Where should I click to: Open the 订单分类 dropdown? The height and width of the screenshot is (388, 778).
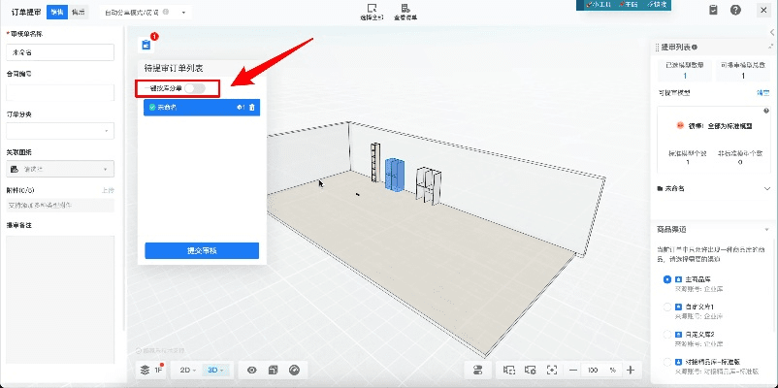point(60,130)
